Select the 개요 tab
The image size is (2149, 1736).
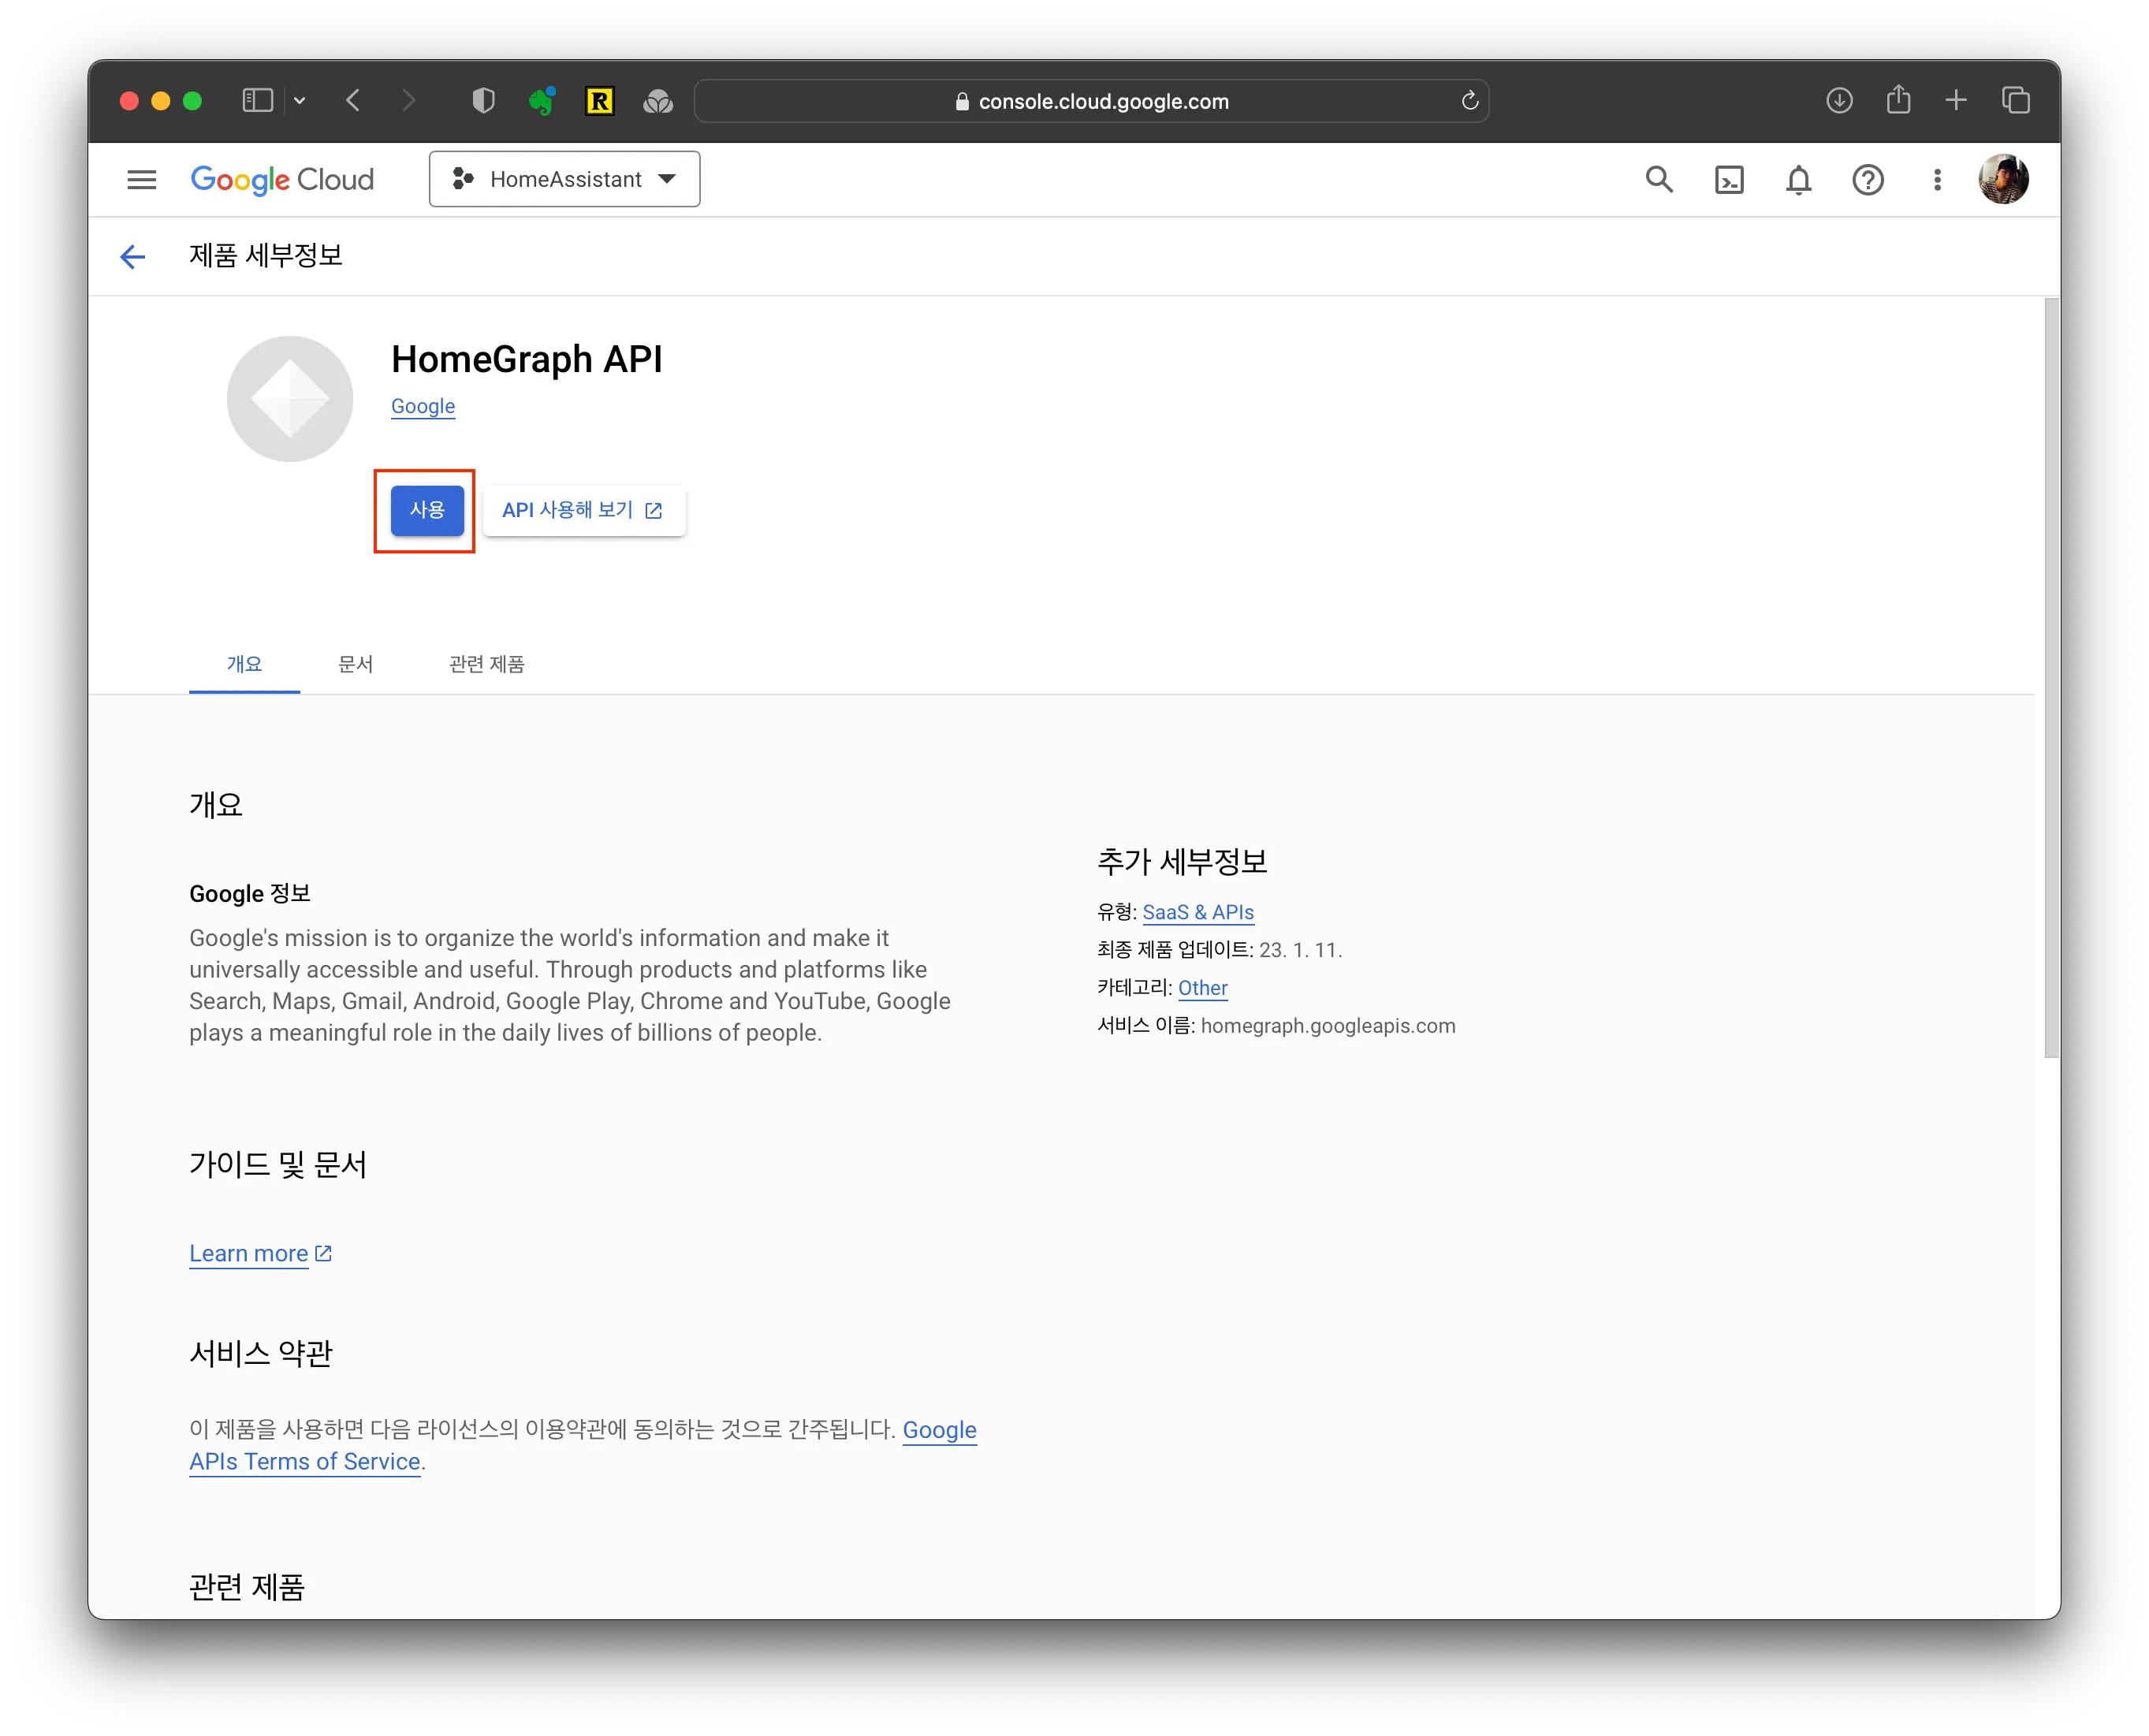(244, 664)
